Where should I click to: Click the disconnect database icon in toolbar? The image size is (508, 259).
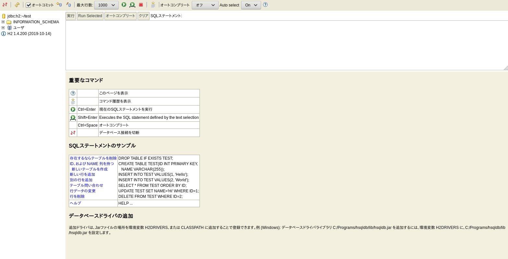(5, 5)
